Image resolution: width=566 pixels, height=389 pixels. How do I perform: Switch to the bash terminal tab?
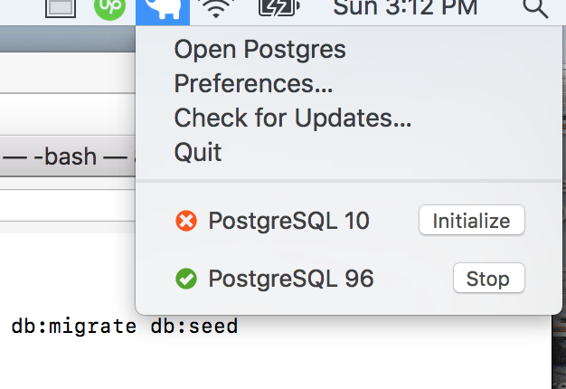63,157
